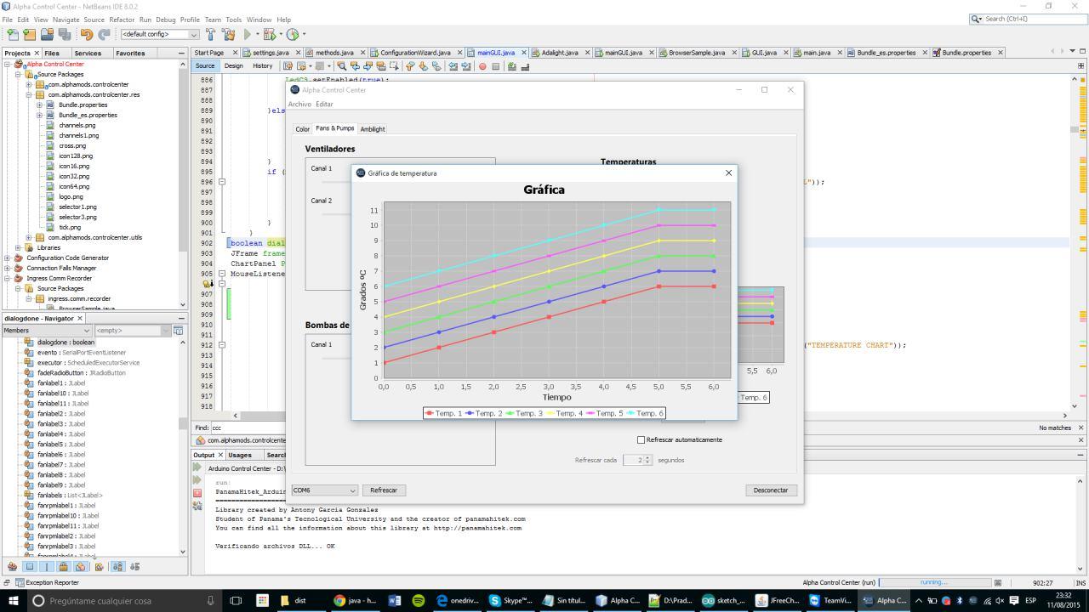Screen dimensions: 1089x612
Task: Open the Members filter dropdown in Navigator
Action: [x=46, y=331]
